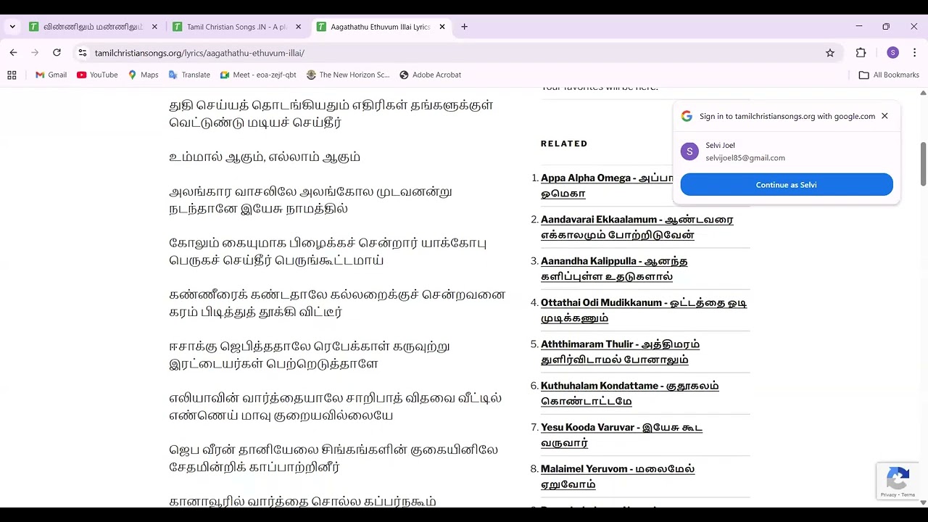Bookmark this page with the star icon
The height and width of the screenshot is (522, 928).
[x=830, y=53]
